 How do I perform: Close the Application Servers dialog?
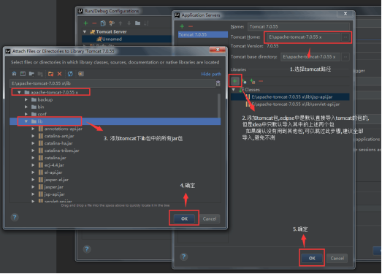(x=345, y=14)
